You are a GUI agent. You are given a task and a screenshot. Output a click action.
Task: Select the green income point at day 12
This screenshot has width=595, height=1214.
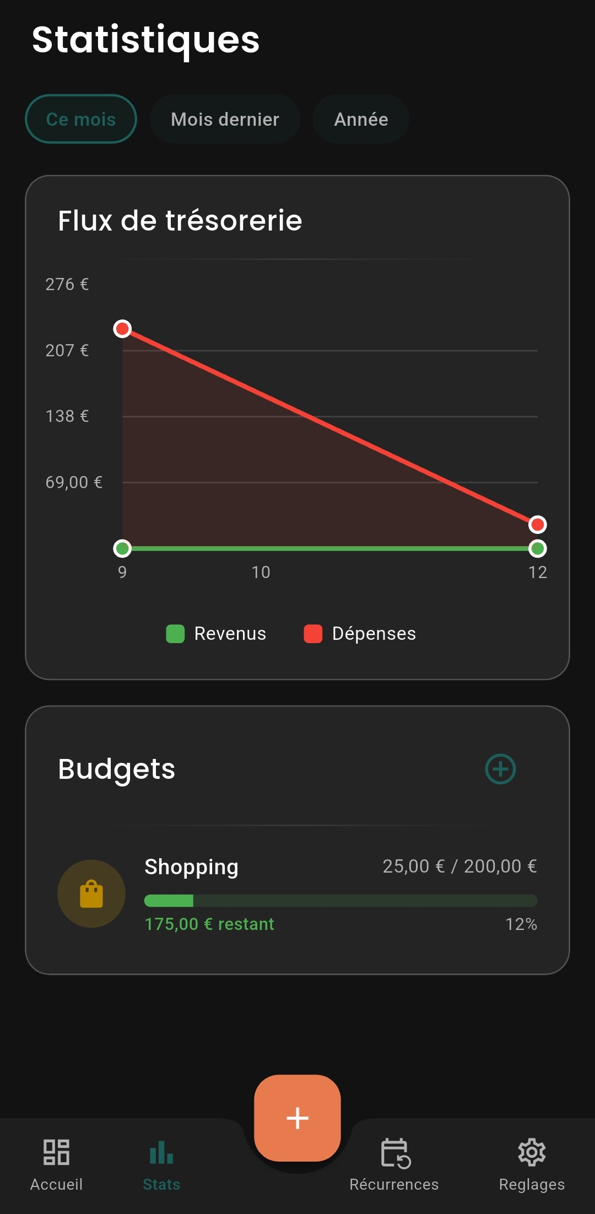[537, 549]
